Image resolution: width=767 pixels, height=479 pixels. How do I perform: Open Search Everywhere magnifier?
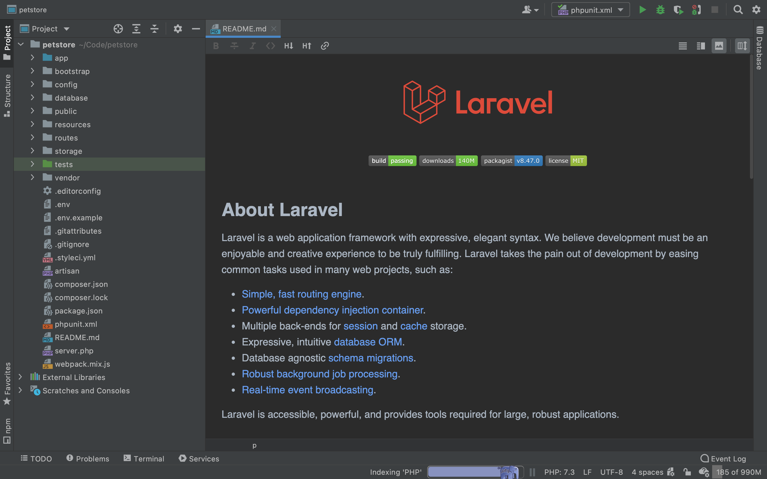point(738,10)
